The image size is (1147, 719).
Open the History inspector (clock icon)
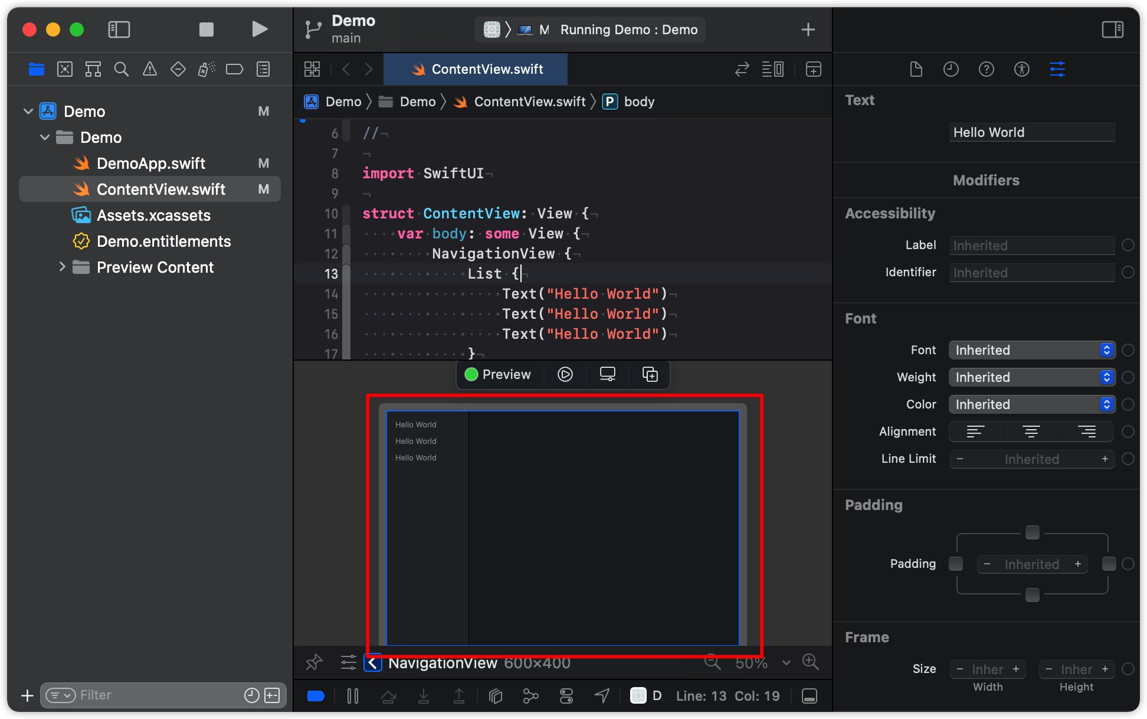point(951,69)
